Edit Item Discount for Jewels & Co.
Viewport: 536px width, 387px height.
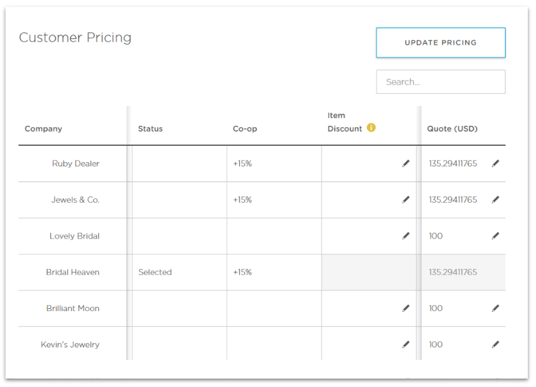click(x=405, y=199)
